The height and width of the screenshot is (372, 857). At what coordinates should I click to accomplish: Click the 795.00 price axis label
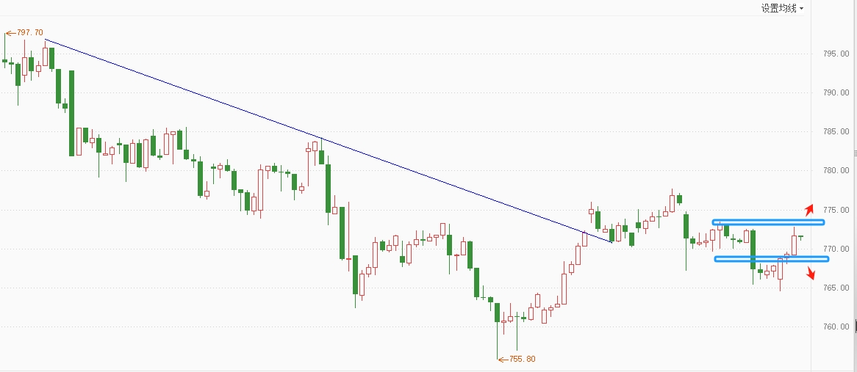click(x=836, y=54)
